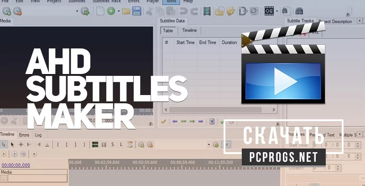Click the export folder with pencil icon

pyautogui.click(x=230, y=11)
